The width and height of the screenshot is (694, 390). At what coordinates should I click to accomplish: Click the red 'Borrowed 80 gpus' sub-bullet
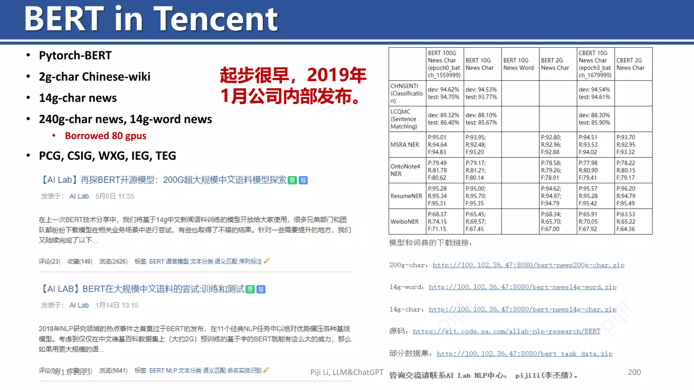click(105, 136)
